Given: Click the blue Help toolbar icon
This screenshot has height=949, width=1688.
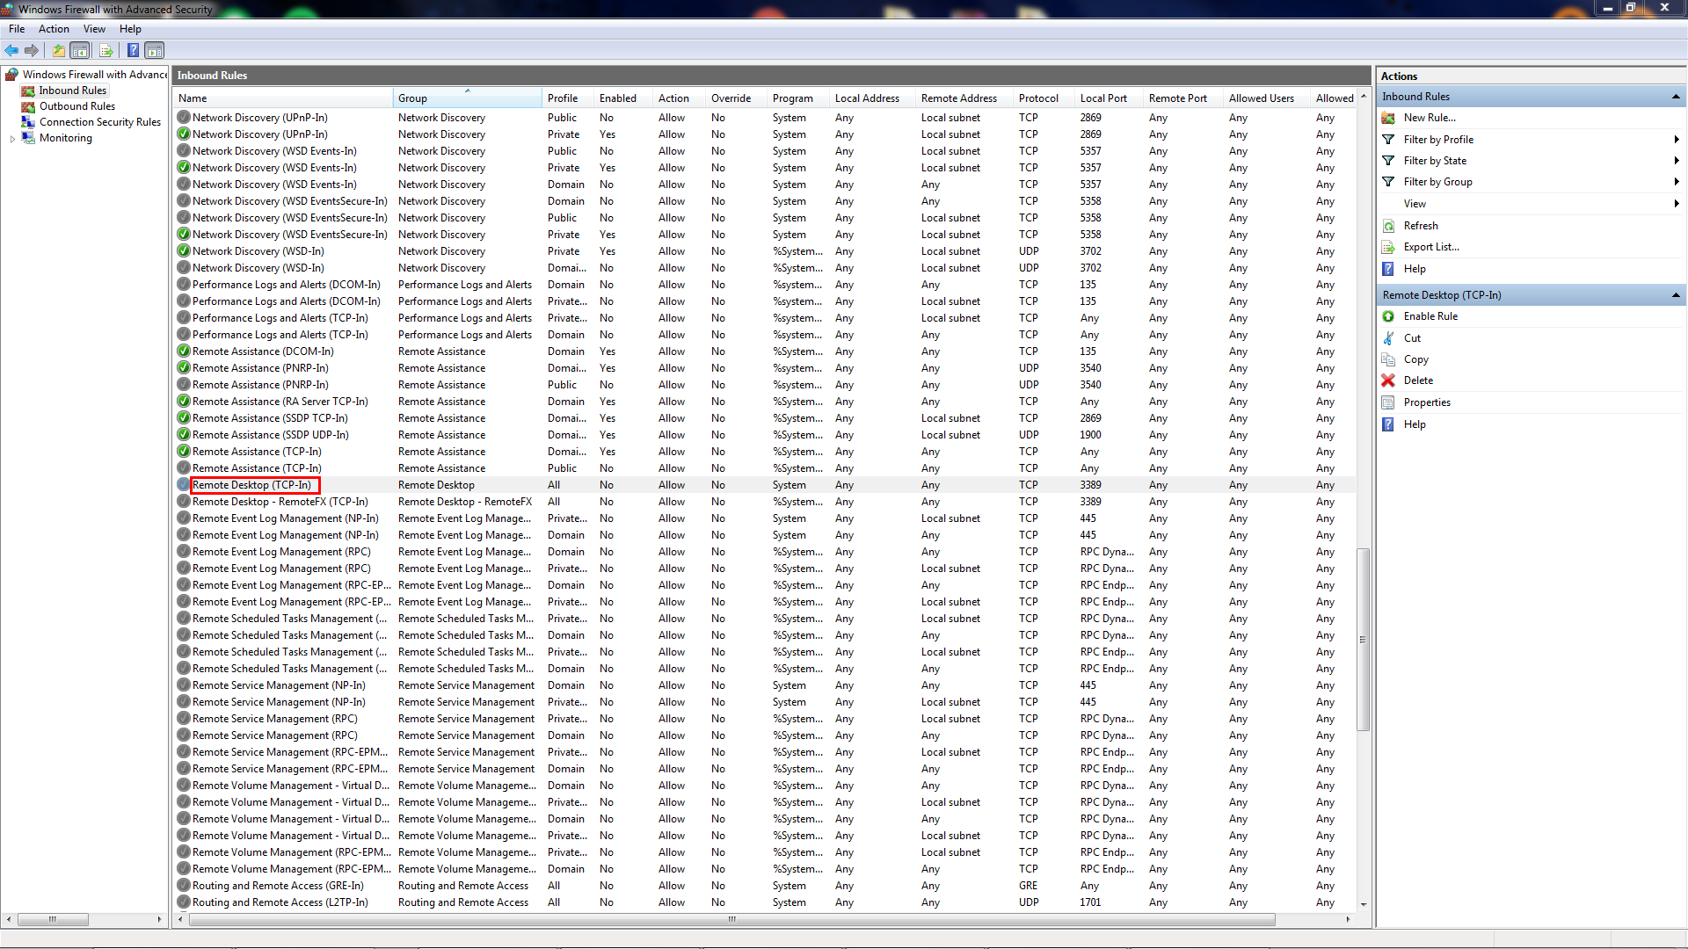Looking at the screenshot, I should 133,51.
